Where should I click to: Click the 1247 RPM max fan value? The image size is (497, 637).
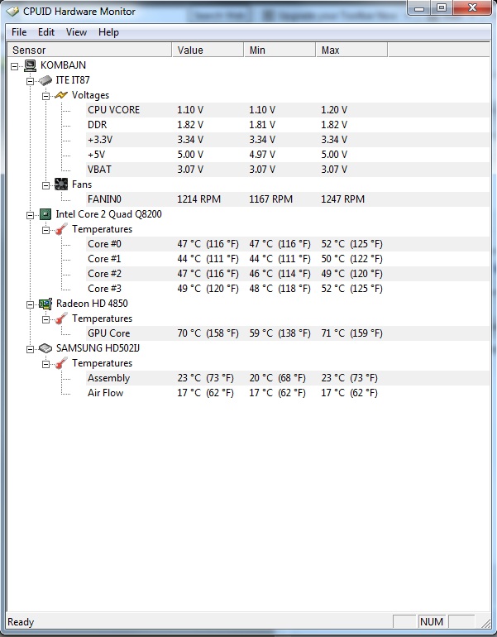coord(342,199)
